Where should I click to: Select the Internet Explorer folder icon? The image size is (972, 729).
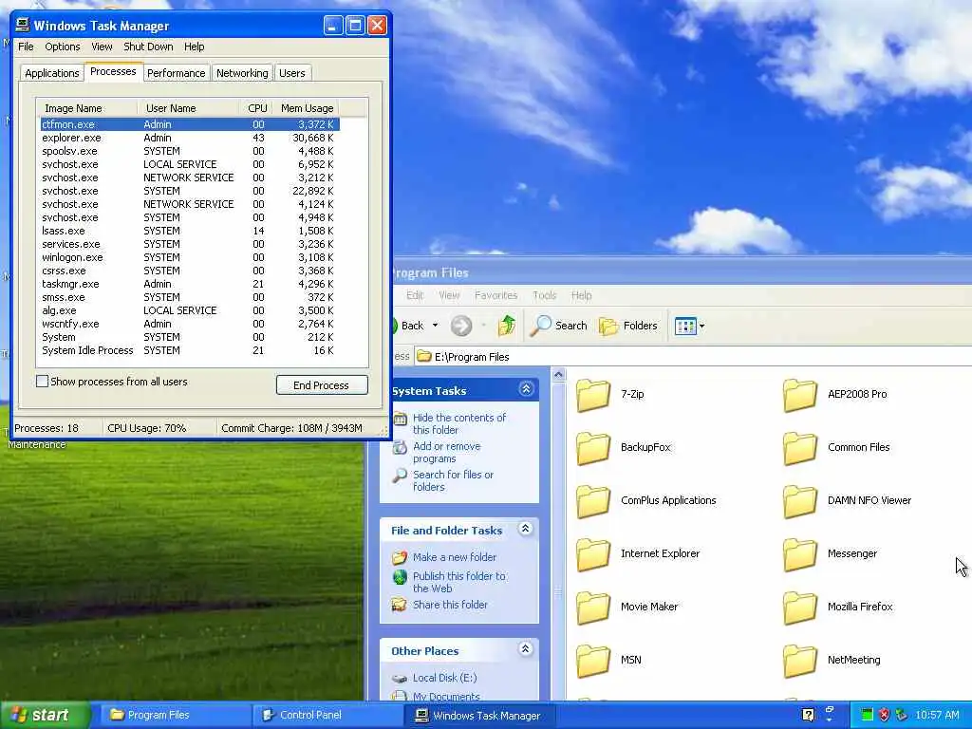(593, 554)
